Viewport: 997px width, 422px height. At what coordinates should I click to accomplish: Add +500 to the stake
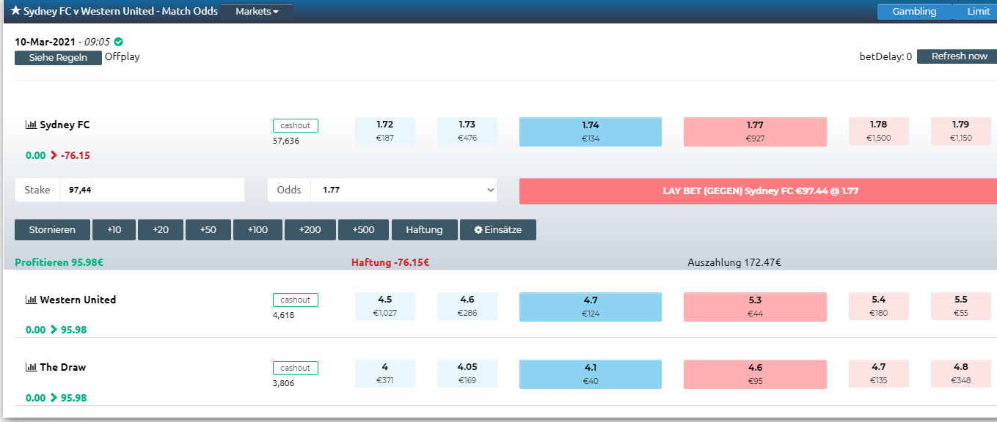click(x=364, y=230)
